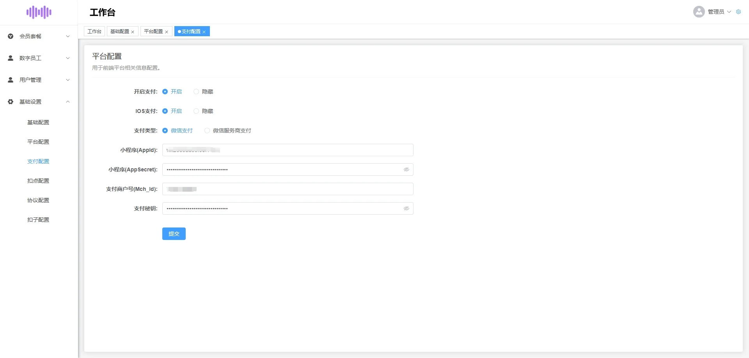Expand the 会员套餐 menu chevron
Viewport: 749px width, 358px height.
68,36
